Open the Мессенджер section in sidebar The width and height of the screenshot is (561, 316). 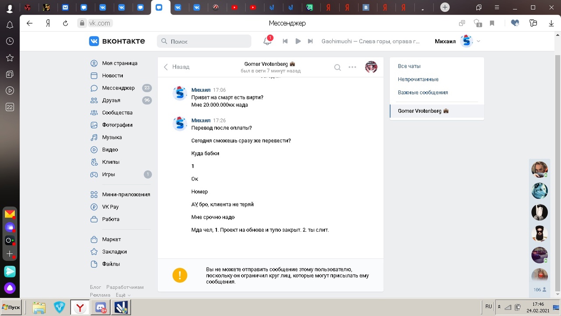point(118,88)
